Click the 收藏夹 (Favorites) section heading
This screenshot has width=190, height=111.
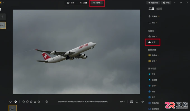[x=151, y=31]
